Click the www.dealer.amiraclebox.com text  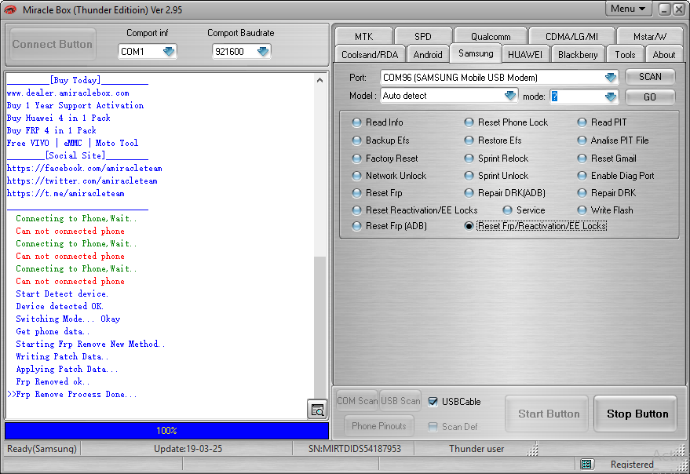tap(68, 93)
